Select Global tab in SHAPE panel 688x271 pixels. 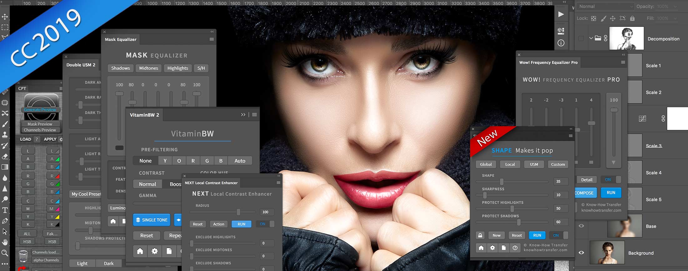click(x=486, y=164)
